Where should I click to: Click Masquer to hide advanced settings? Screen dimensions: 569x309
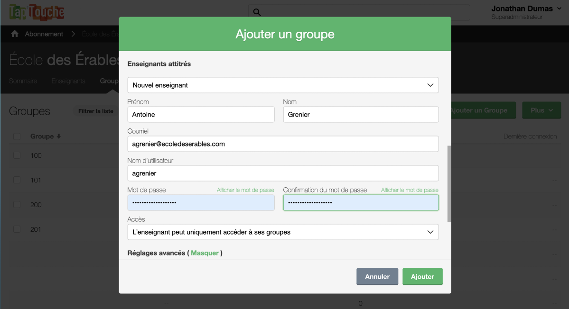point(205,253)
